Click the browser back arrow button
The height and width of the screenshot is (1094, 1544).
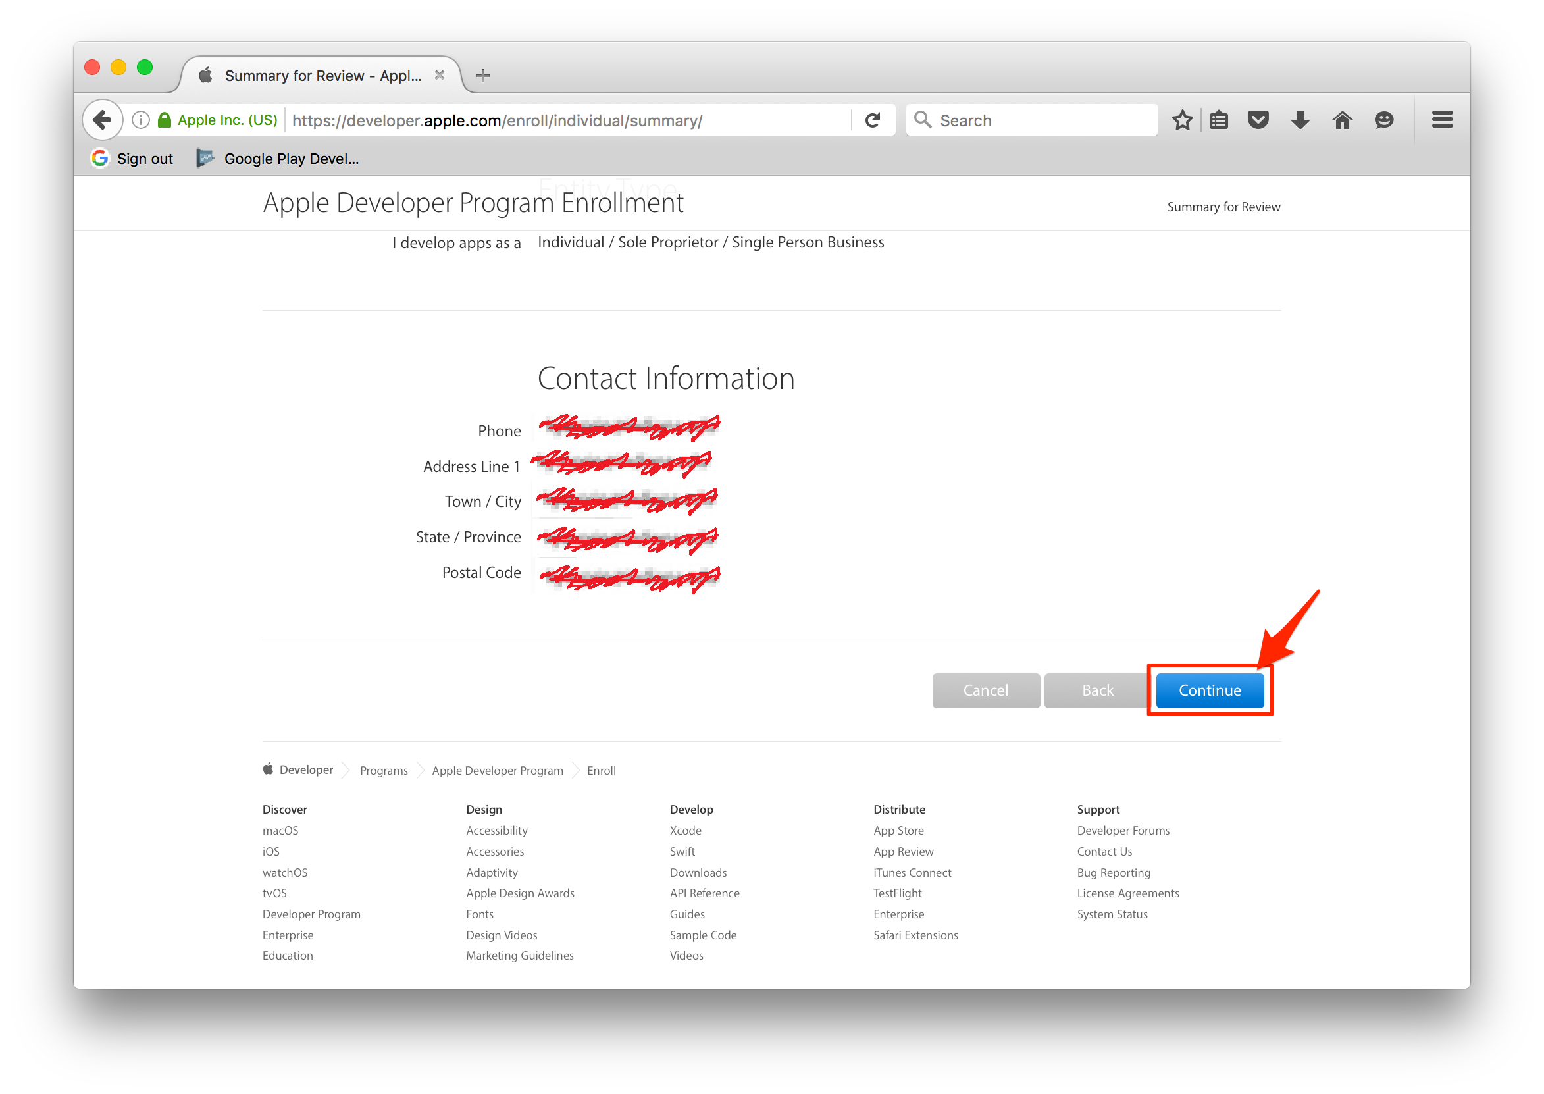tap(101, 120)
